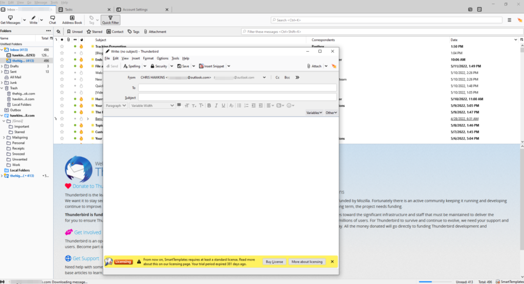
Task: Click the thread column header icon
Action: coord(56,40)
